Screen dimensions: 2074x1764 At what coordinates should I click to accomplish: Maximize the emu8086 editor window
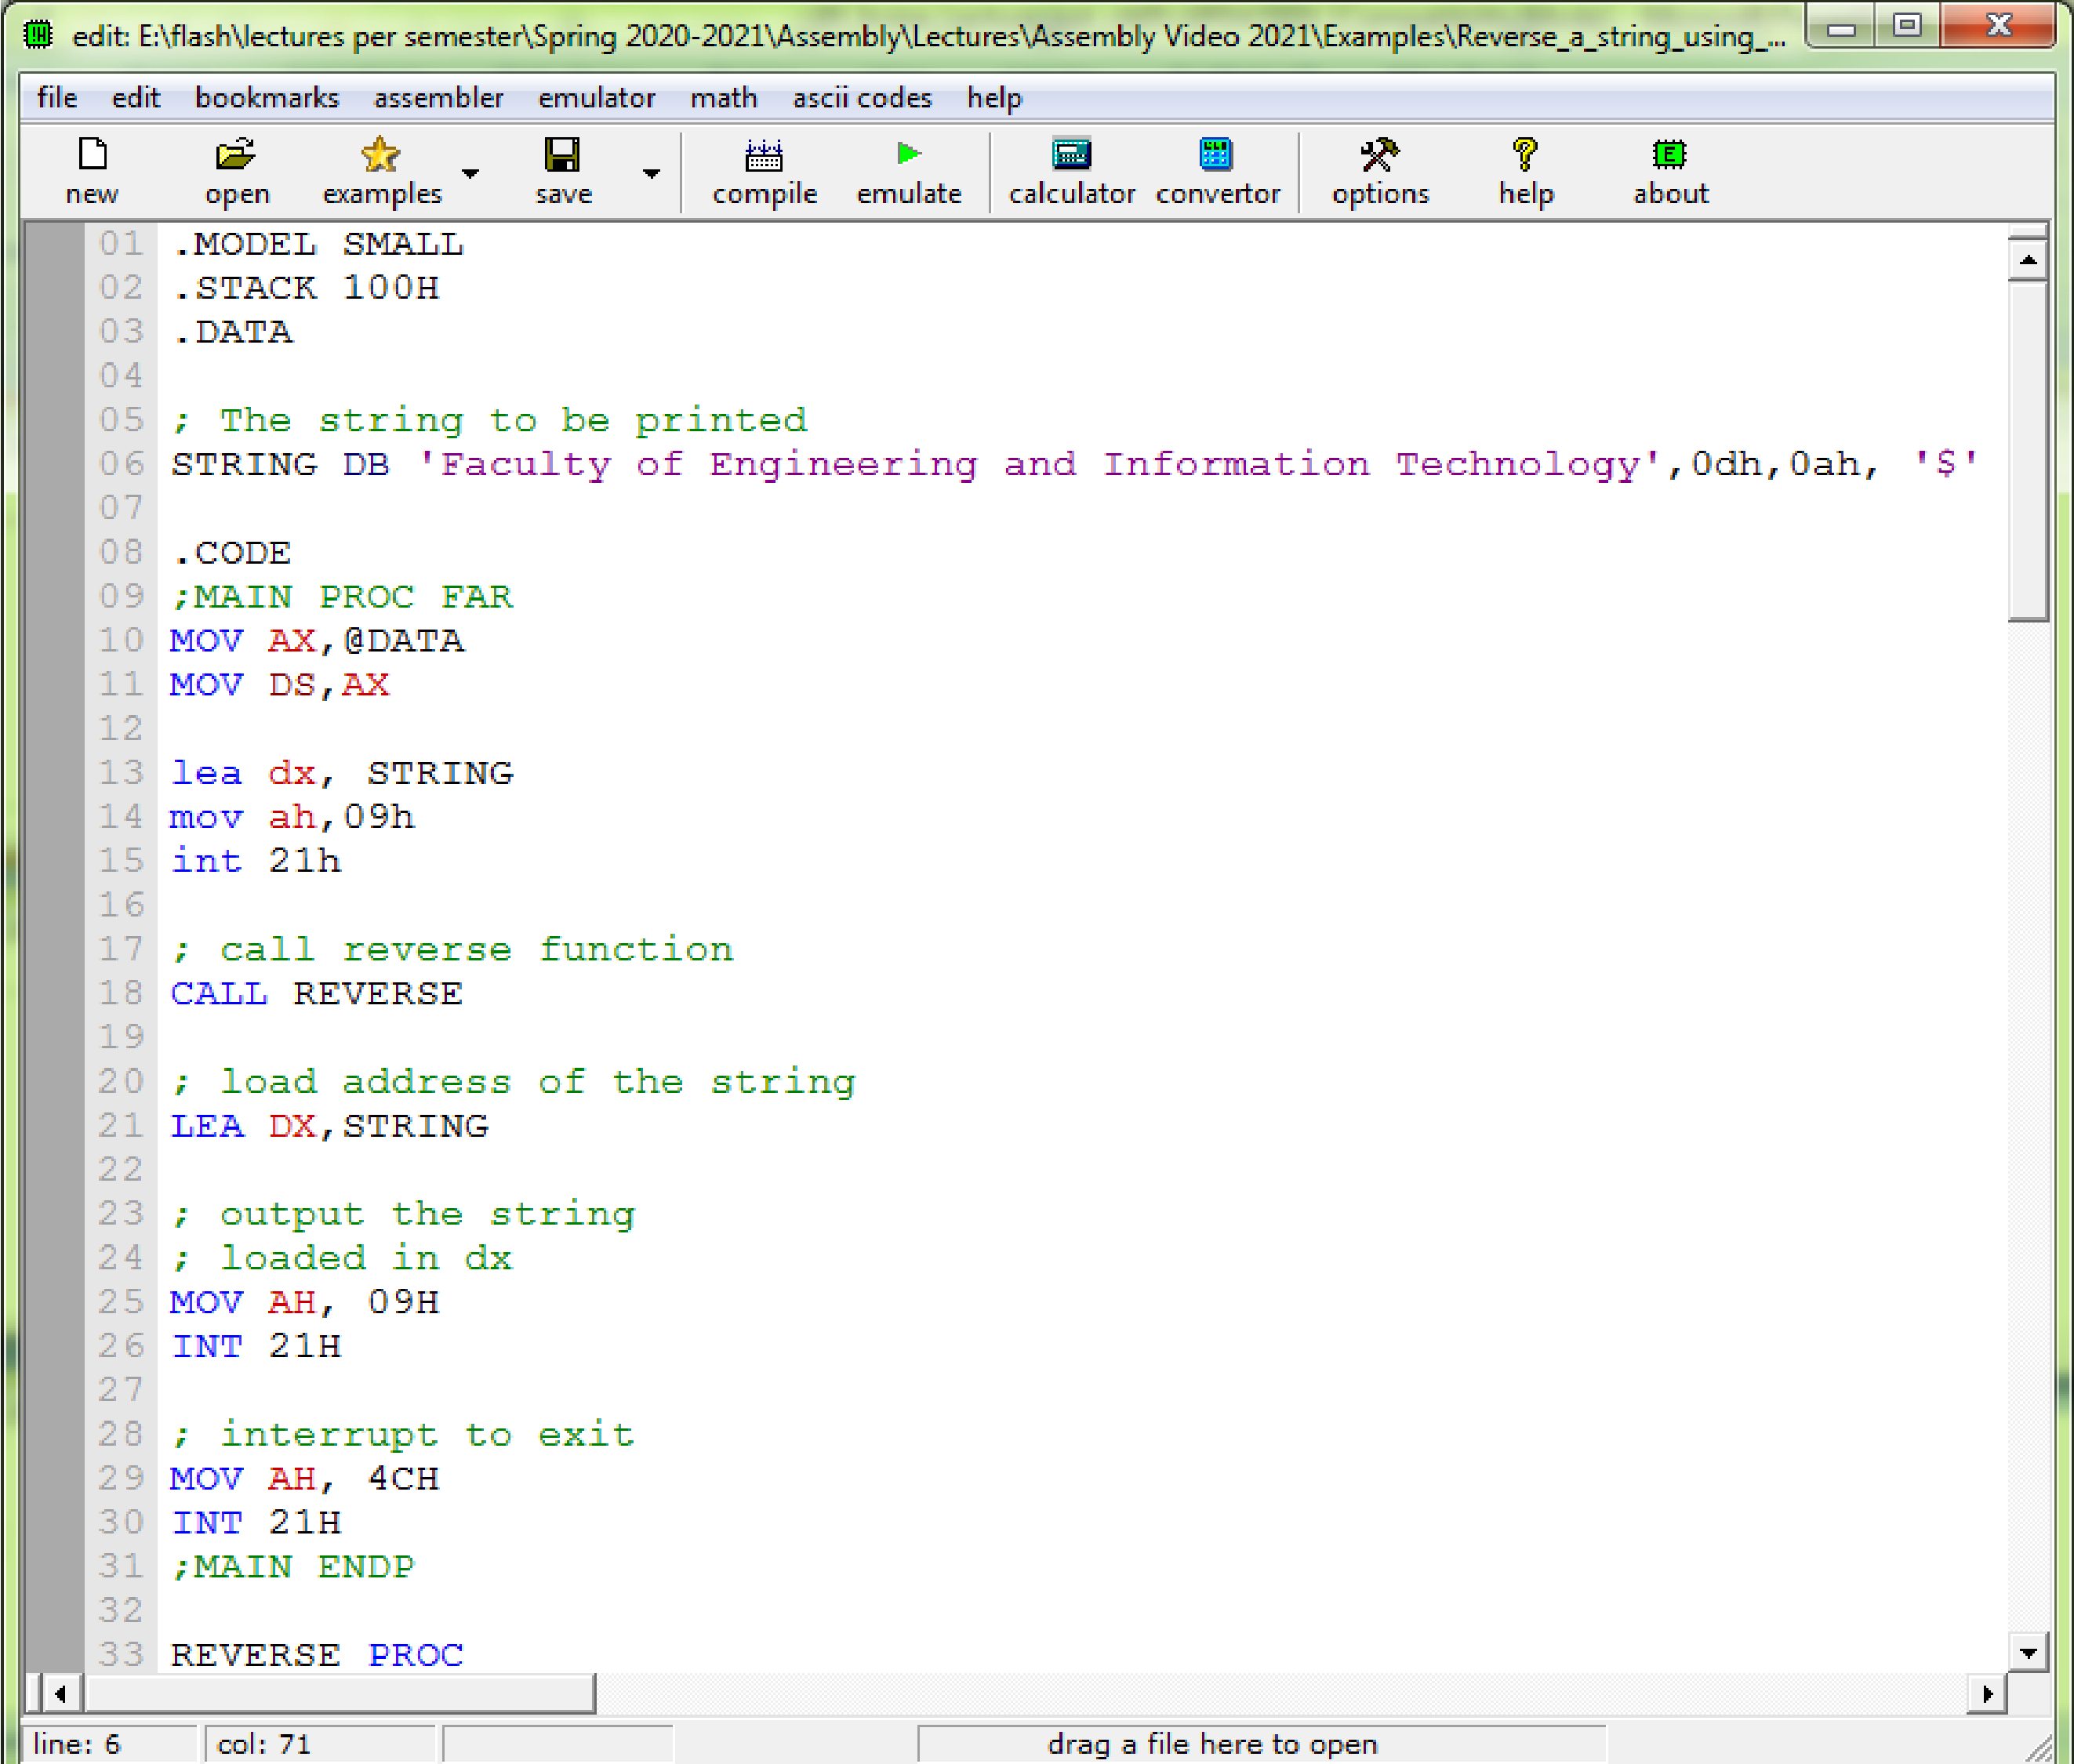coord(1906,27)
